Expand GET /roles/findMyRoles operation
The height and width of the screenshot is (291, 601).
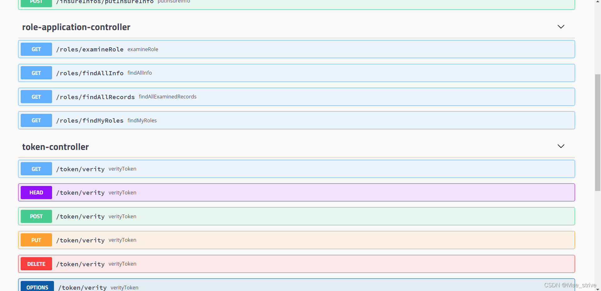(x=296, y=120)
